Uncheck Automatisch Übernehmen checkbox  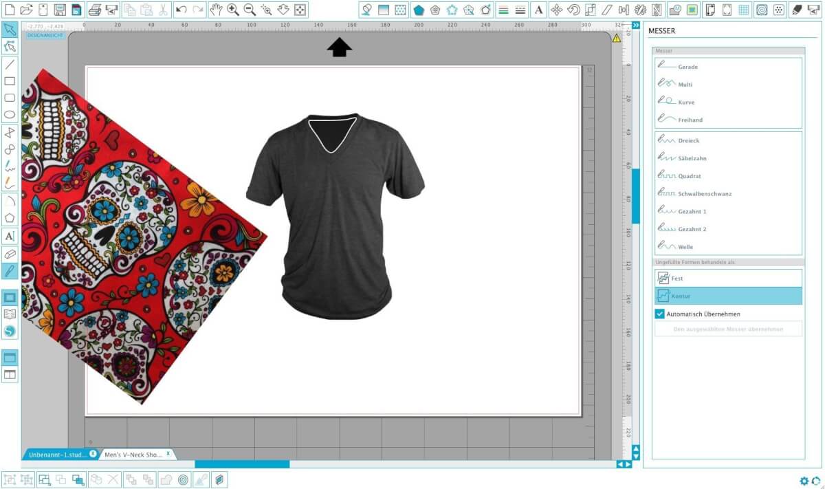(x=659, y=314)
